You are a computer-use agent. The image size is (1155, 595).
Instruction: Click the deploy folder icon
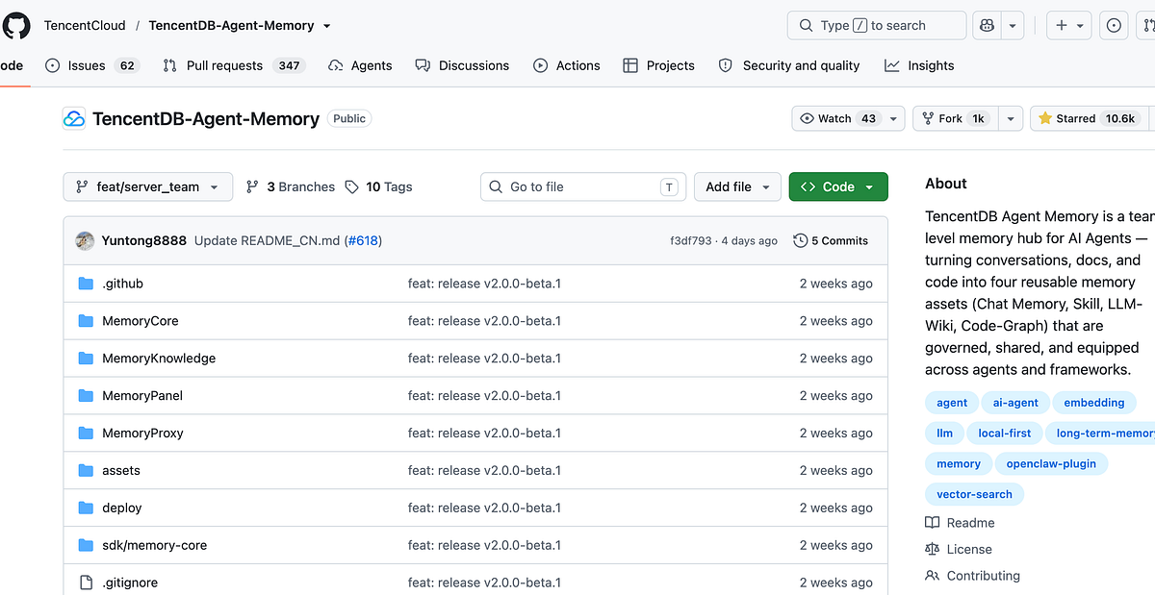pos(86,508)
